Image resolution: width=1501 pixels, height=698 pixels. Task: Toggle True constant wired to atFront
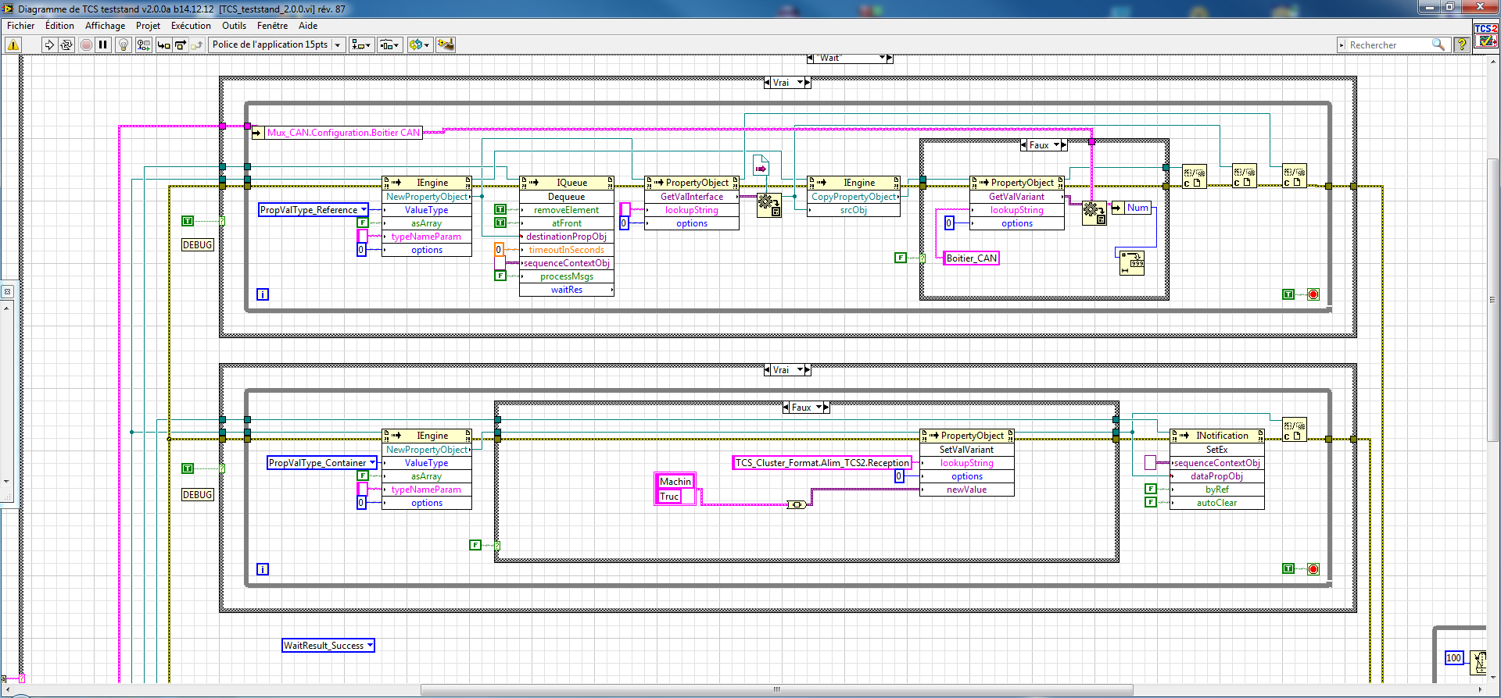pos(500,223)
